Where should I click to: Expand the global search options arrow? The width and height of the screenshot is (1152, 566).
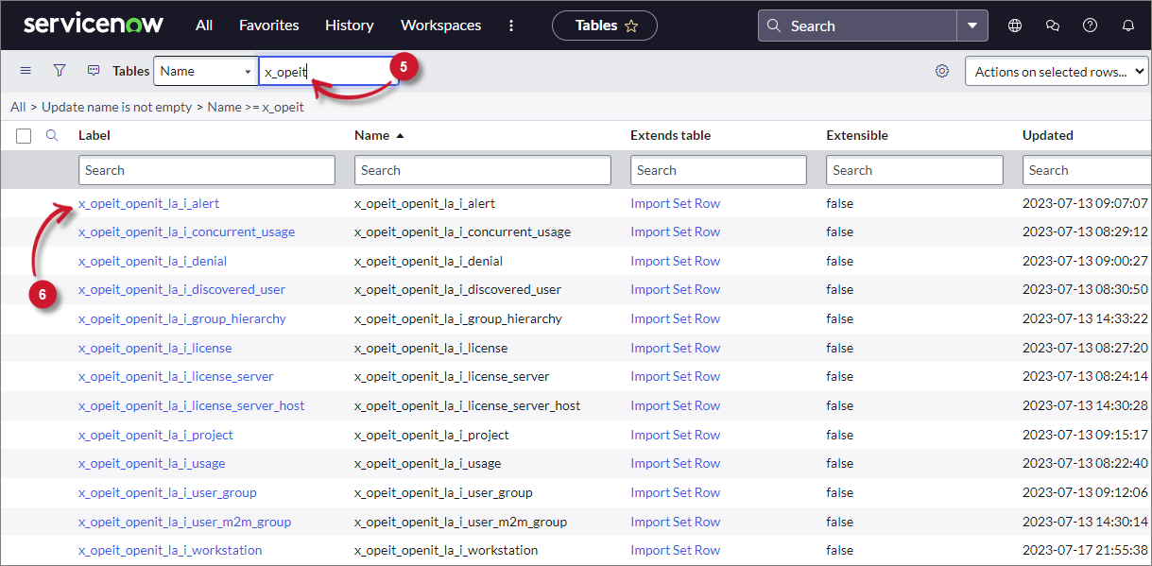[x=971, y=26]
